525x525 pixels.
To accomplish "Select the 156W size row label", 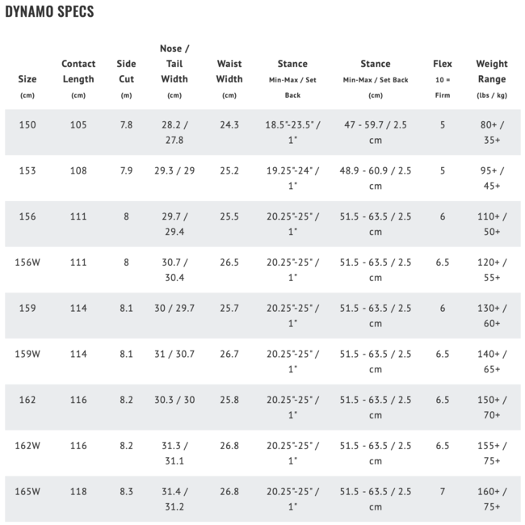I will tap(27, 262).
